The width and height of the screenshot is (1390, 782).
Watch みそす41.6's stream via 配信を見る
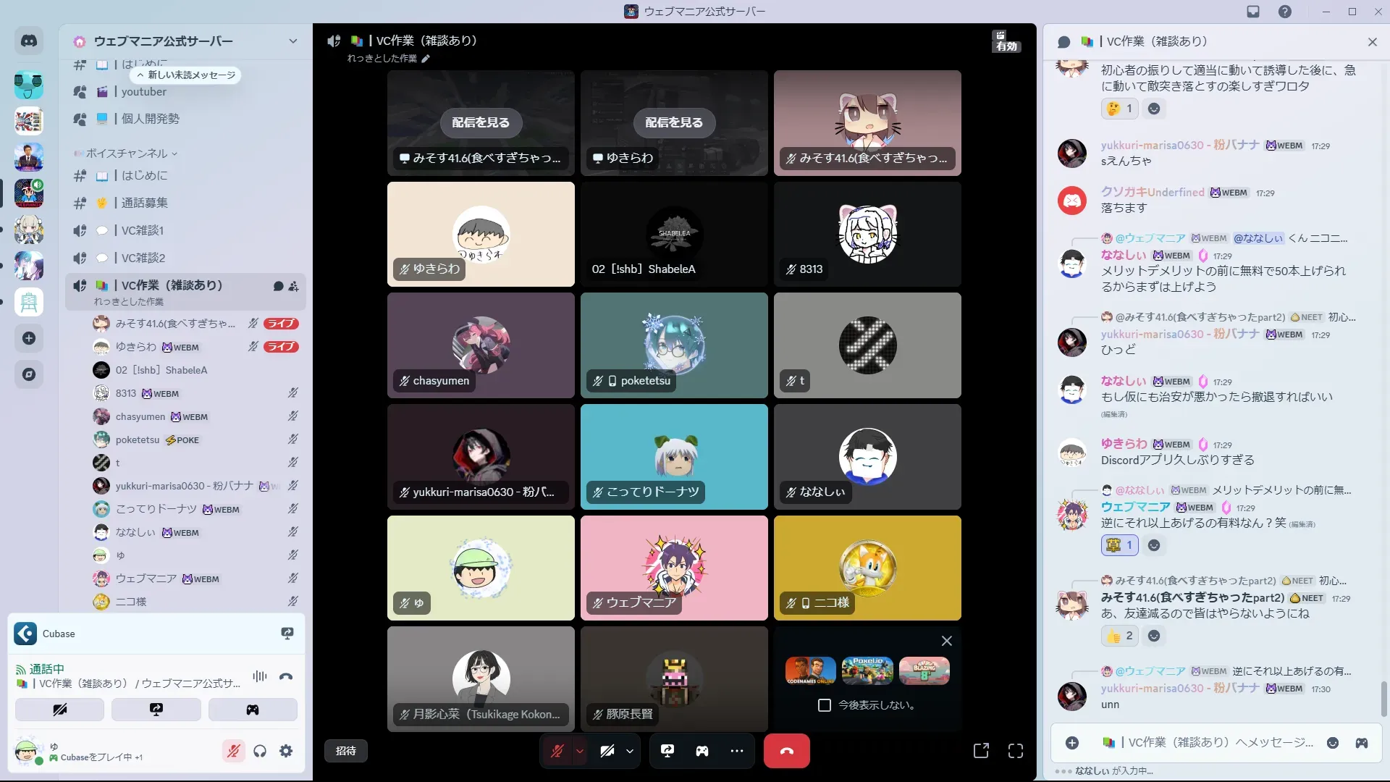[x=481, y=123]
